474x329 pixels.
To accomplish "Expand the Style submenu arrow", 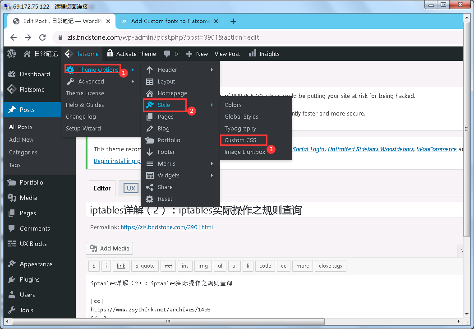I will pyautogui.click(x=212, y=105).
